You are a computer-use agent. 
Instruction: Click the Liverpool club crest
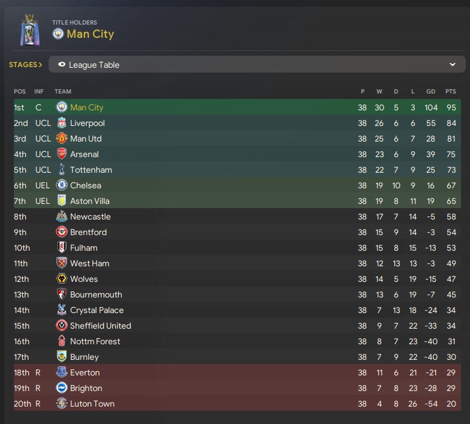click(x=62, y=123)
